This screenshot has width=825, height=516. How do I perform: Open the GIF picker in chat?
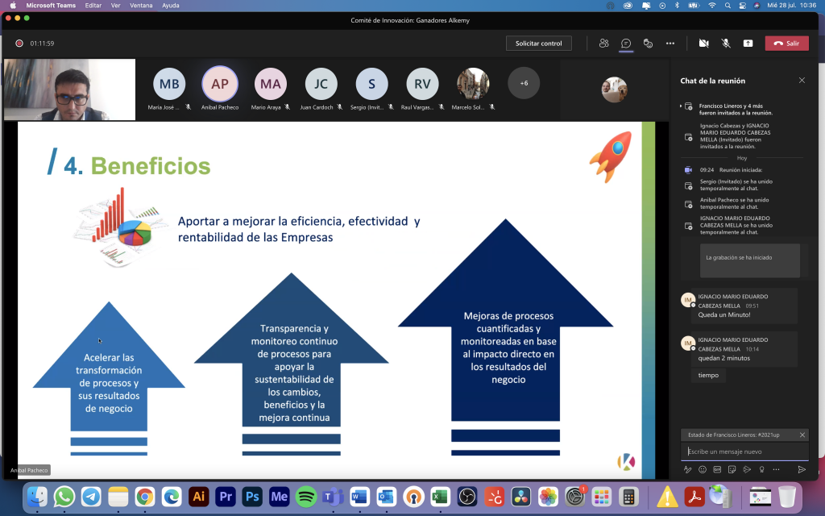point(717,469)
